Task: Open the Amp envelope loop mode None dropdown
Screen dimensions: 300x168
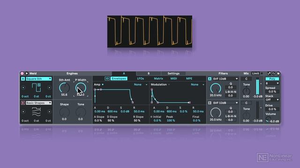Action: 141,84
